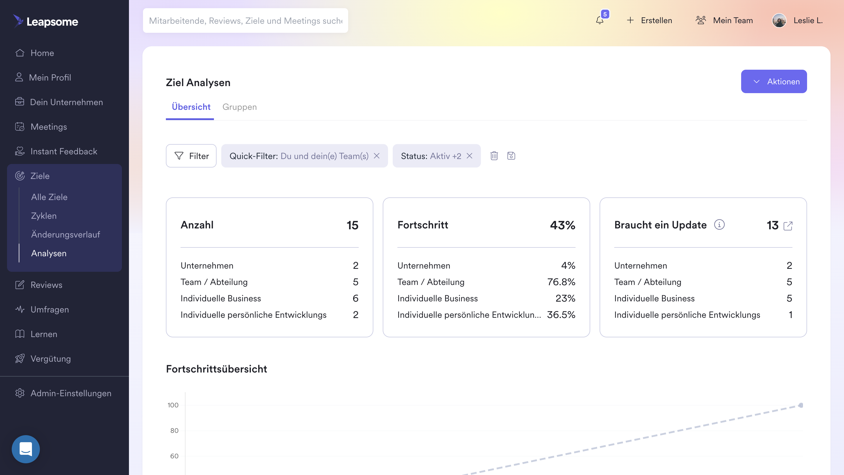Image resolution: width=844 pixels, height=475 pixels.
Task: Click the Ziele target icon
Action: [20, 176]
